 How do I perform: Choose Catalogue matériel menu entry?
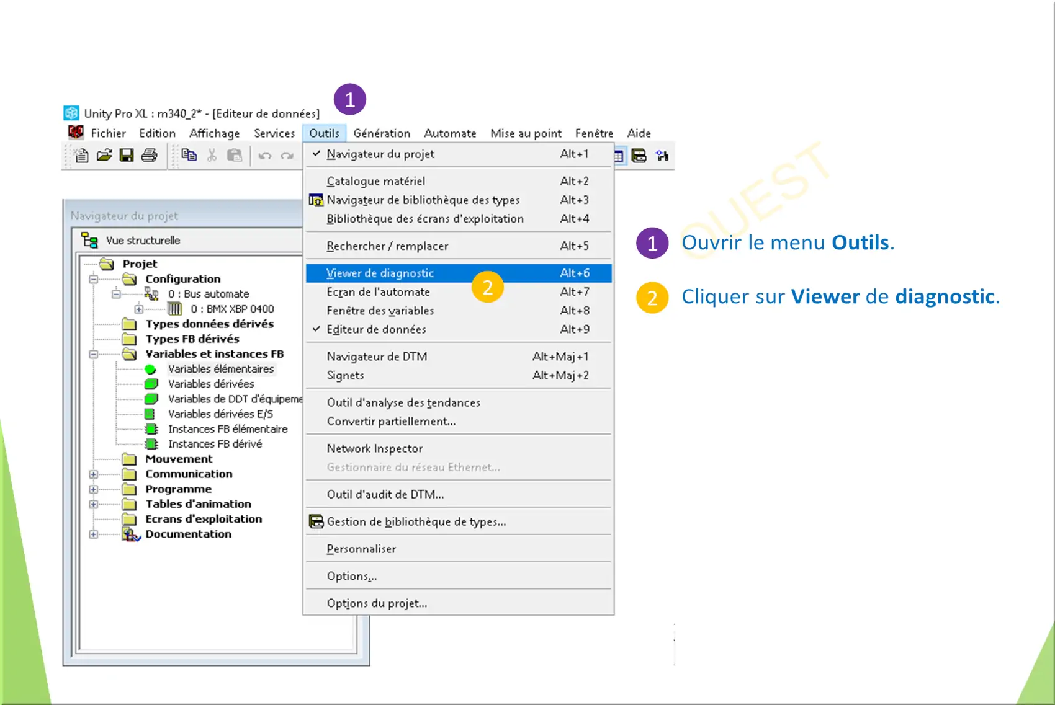[x=458, y=181]
